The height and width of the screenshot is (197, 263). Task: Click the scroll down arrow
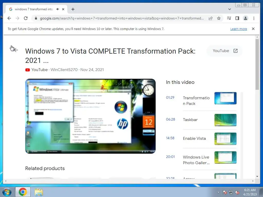(x=257, y=176)
